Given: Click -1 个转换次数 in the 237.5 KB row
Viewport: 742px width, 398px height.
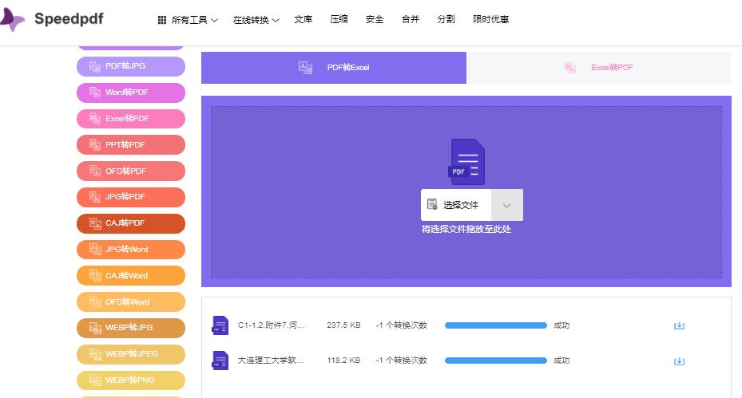Looking at the screenshot, I should pyautogui.click(x=401, y=325).
